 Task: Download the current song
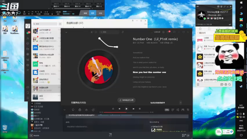click(x=86, y=110)
